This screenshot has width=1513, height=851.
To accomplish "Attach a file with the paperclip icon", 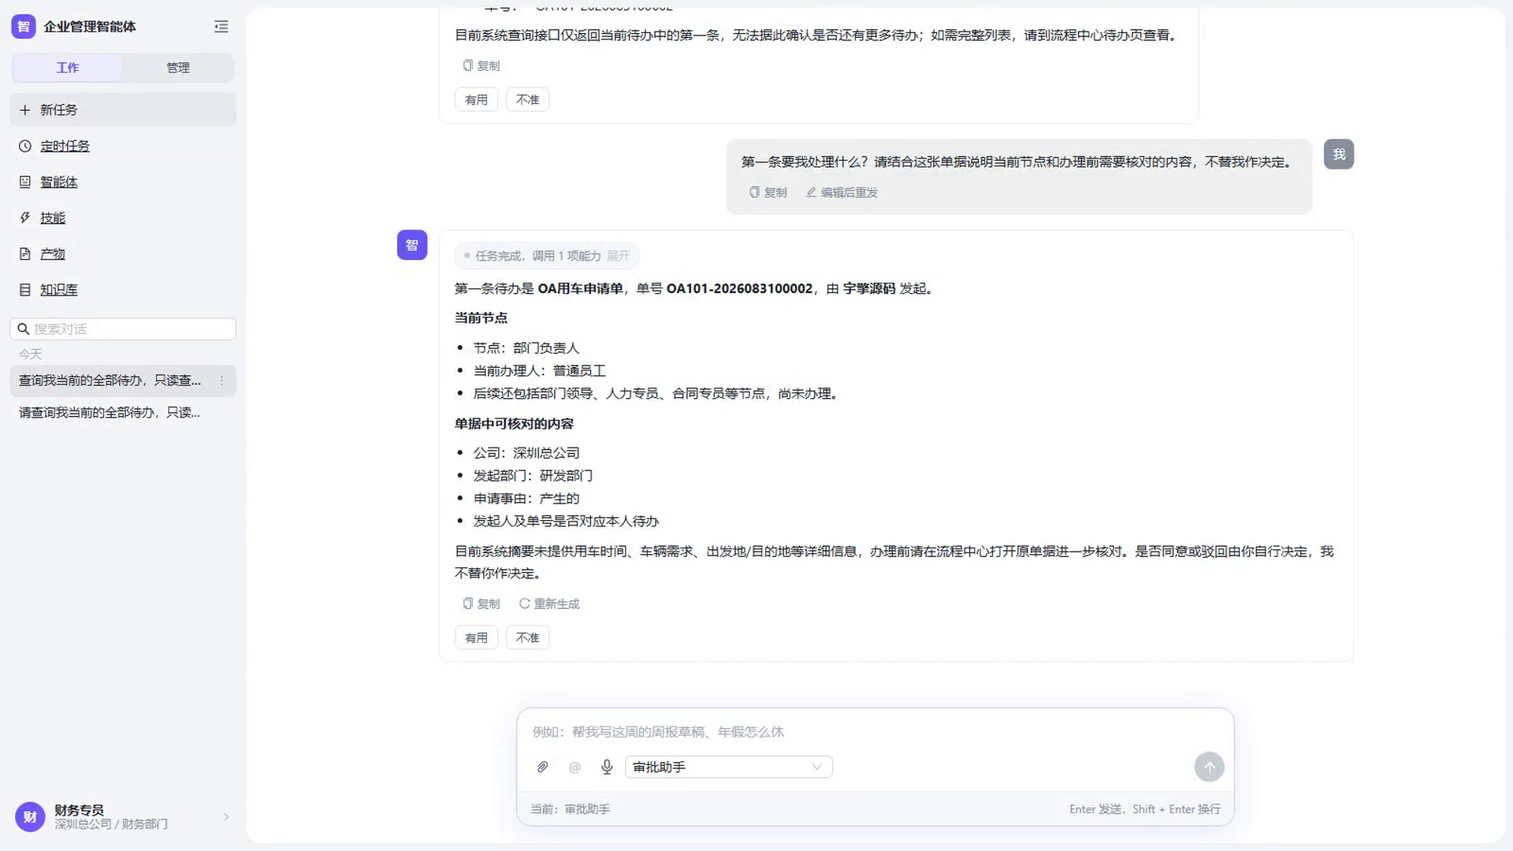I will 542,767.
